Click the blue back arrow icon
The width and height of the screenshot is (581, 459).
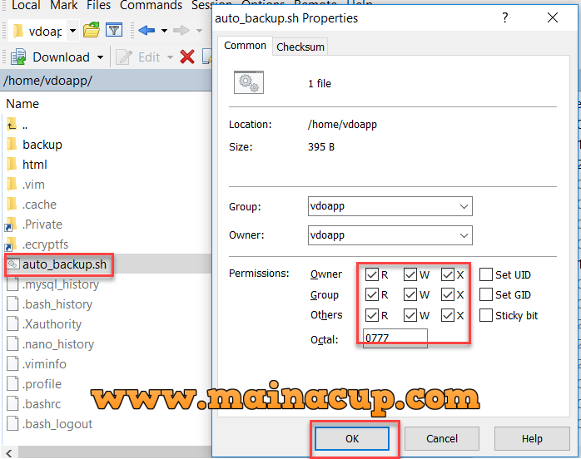pos(147,31)
